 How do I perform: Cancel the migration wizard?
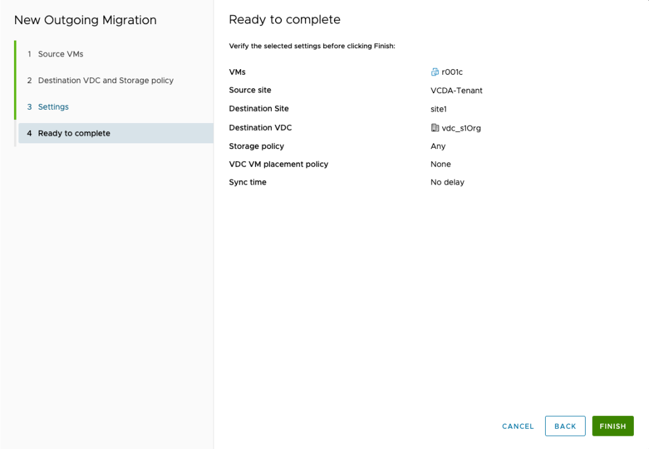[x=518, y=426]
